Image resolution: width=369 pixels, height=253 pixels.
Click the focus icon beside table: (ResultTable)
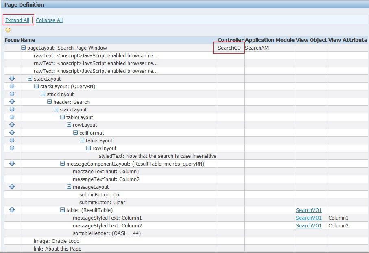click(12, 210)
